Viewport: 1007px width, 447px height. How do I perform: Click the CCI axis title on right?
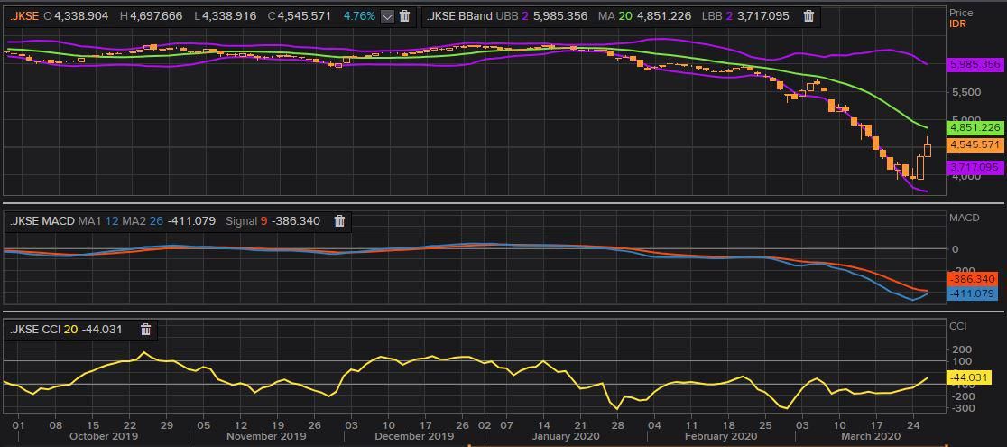[x=956, y=326]
